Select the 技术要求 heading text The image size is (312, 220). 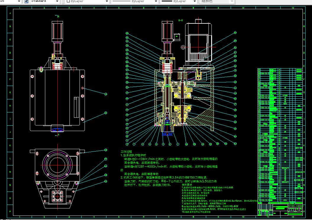(187, 185)
